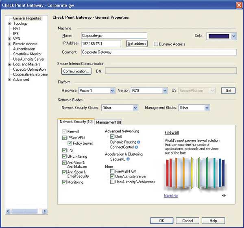Viewport: 244px width, 228px height.
Task: Switch to the Management (0) tab
Action: (x=109, y=122)
